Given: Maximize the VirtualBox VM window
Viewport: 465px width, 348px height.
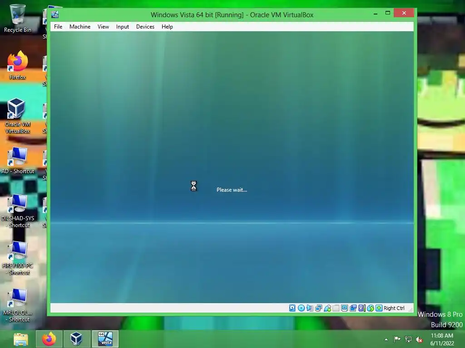Looking at the screenshot, I should pyautogui.click(x=388, y=13).
